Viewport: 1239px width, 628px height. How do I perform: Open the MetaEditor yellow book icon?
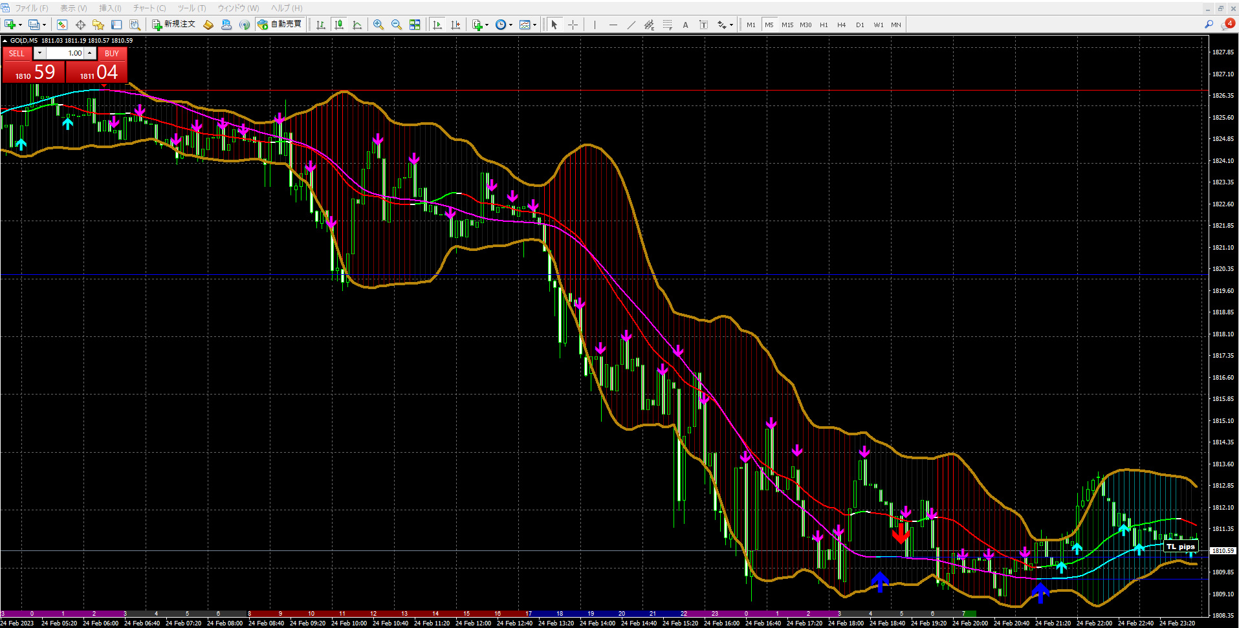coord(208,25)
